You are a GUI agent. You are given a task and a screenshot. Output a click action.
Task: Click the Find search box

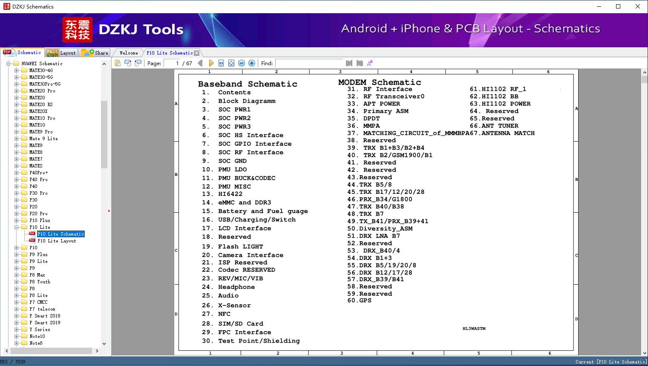309,63
